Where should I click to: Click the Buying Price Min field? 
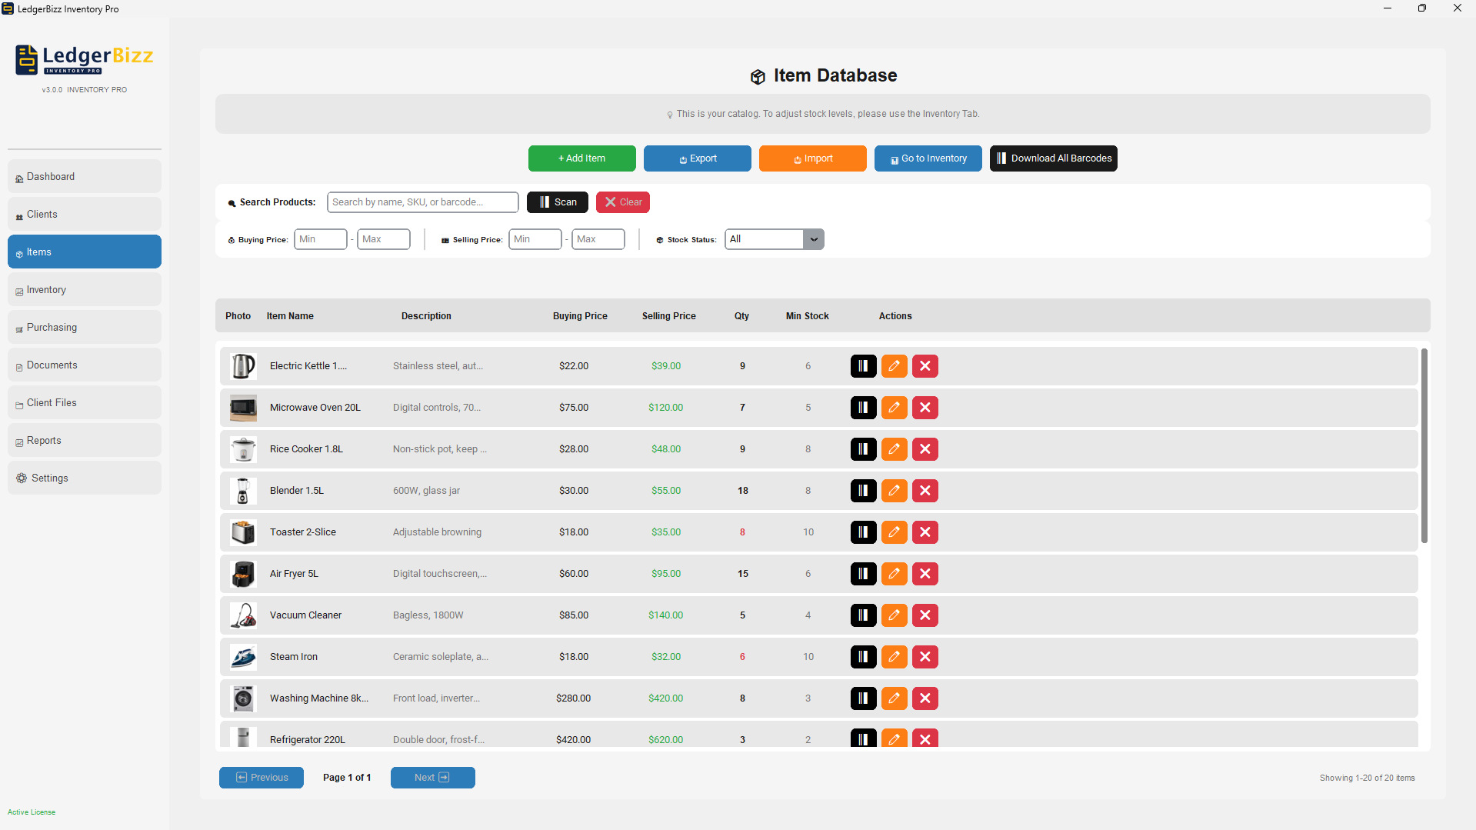tap(320, 239)
